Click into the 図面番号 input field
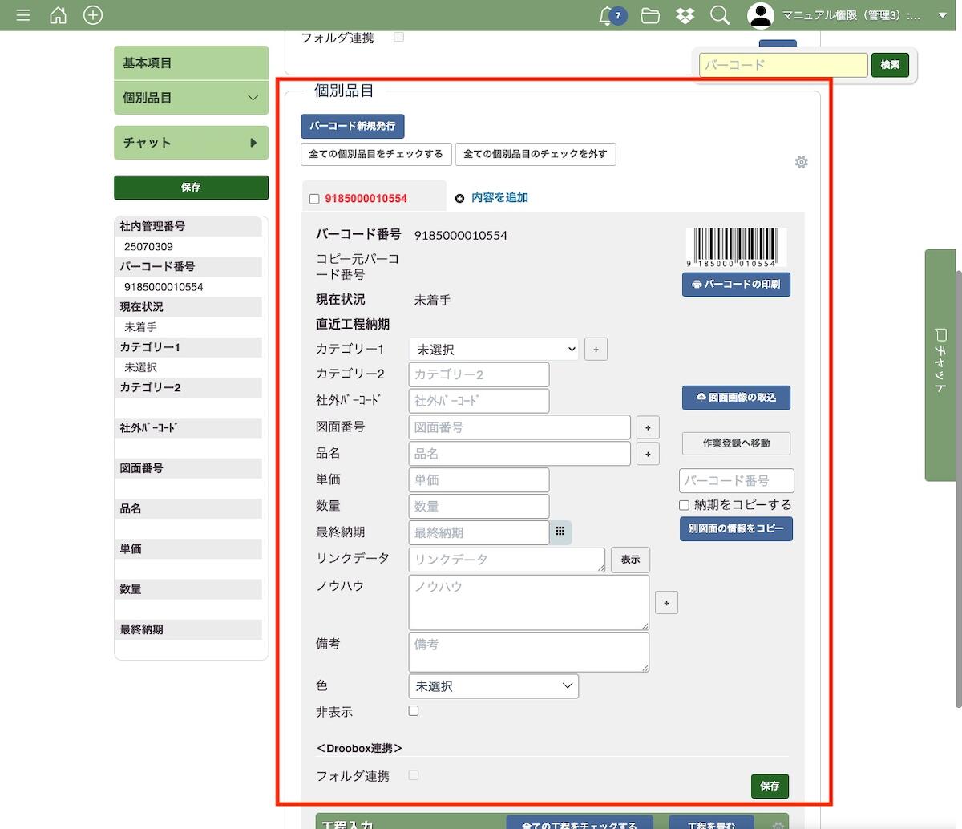Screen dimensions: 962x829 [x=519, y=427]
